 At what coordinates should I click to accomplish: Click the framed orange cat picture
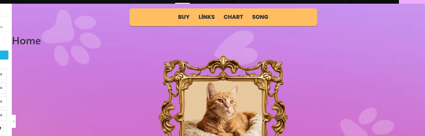tap(223, 109)
